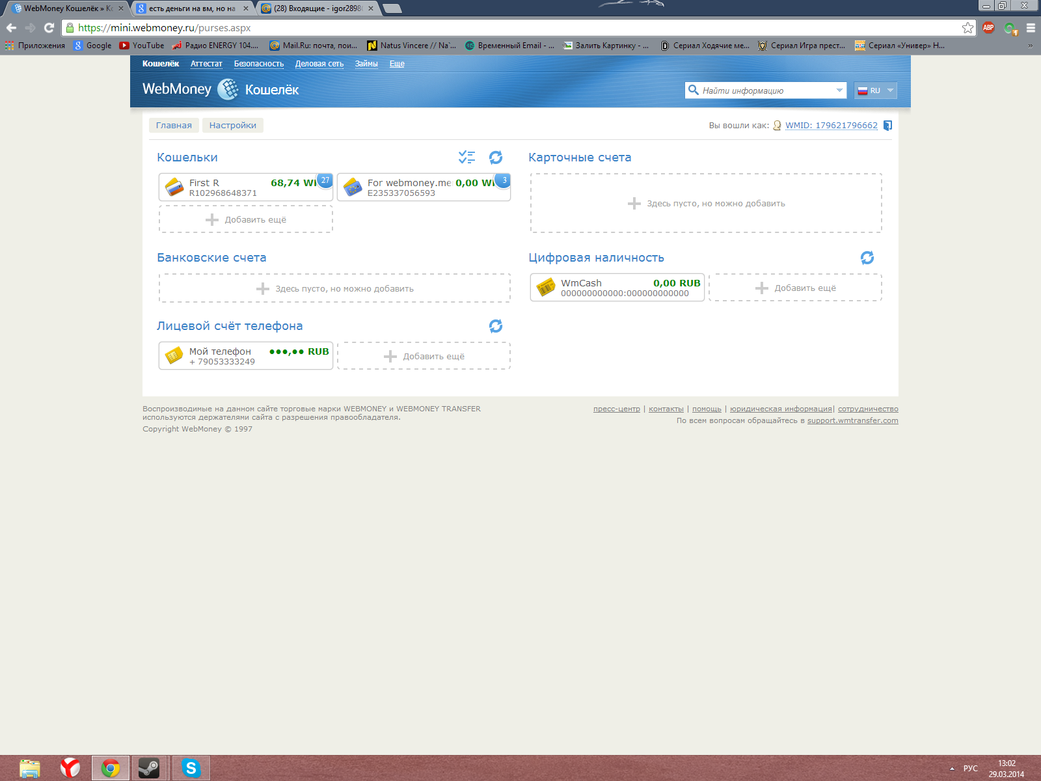
Task: Open the Chrome hamburger menu
Action: [1031, 28]
